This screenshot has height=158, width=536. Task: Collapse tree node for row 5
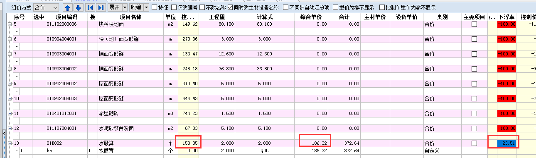point(10,24)
